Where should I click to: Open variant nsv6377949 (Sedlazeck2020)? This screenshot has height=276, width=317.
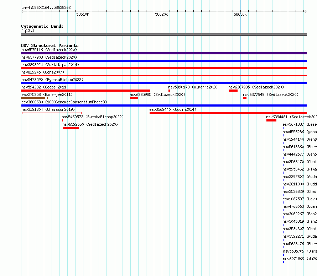click(x=271, y=94)
